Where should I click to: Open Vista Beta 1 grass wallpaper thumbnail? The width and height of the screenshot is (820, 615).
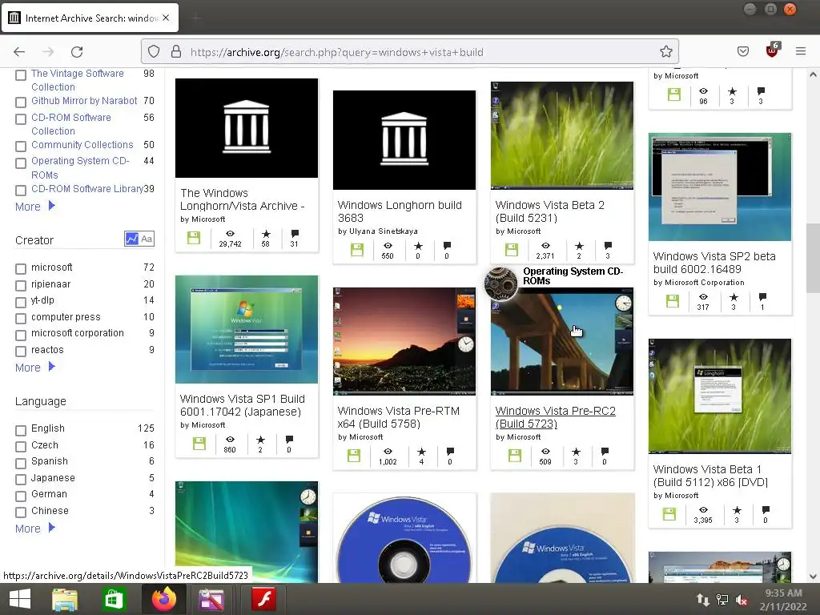(x=720, y=396)
